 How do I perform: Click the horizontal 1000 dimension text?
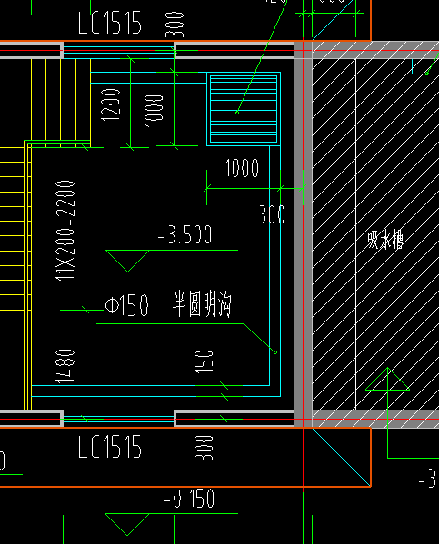click(242, 168)
